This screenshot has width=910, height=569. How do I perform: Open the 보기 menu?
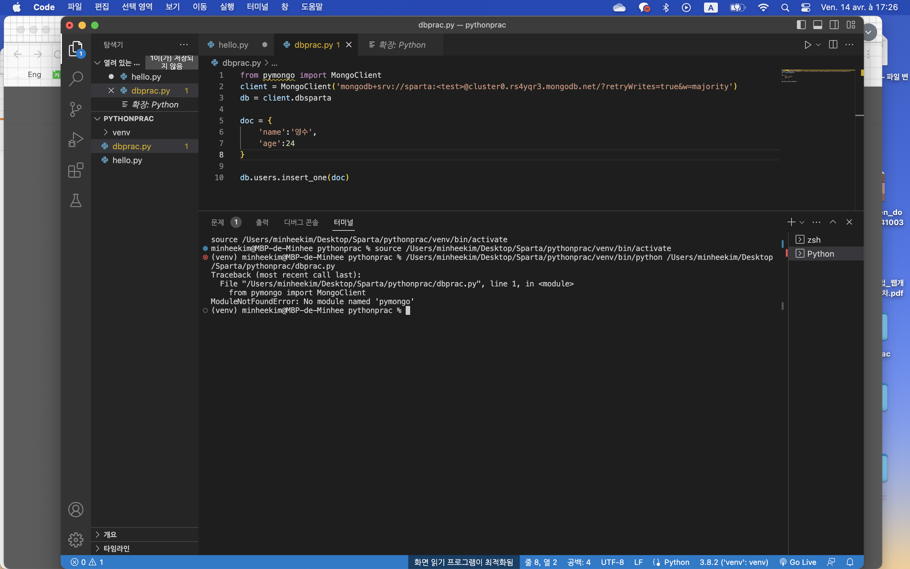173,7
